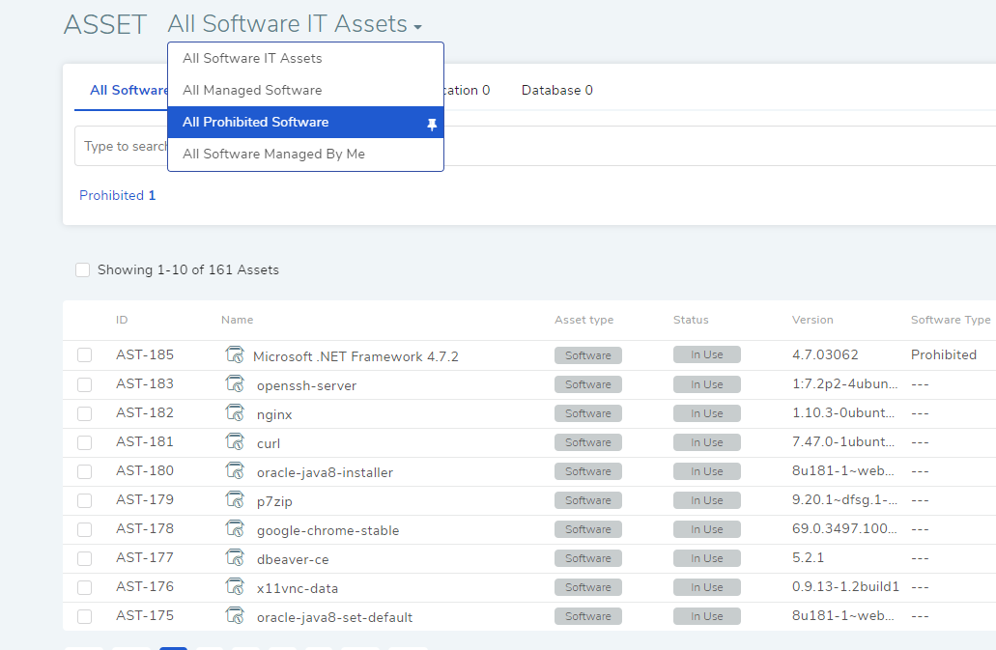Click the software icon beside dbeaver-ce
Screen dimensions: 996x650
[235, 558]
